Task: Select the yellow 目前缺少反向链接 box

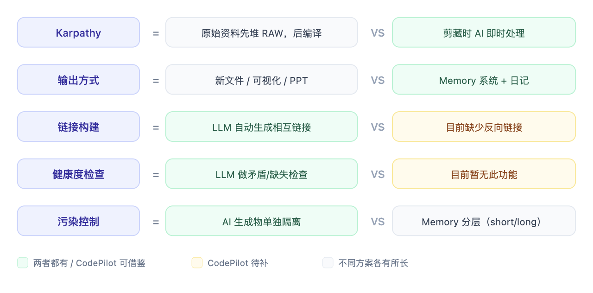Action: tap(484, 127)
